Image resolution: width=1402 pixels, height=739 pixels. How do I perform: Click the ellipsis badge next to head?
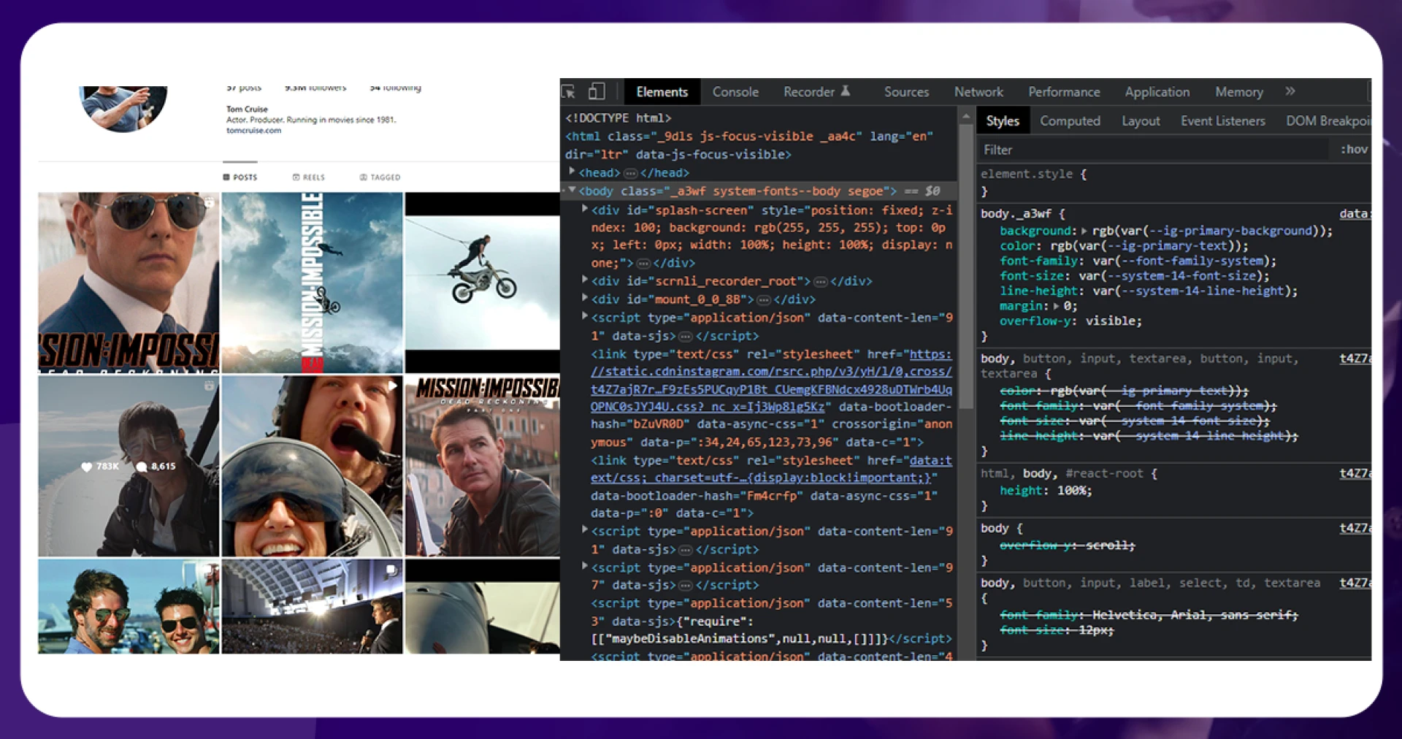tap(630, 173)
